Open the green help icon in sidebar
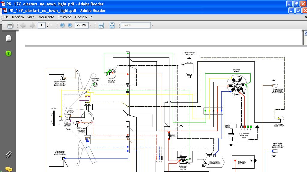Viewport: 307px width, 172px height. [8, 53]
